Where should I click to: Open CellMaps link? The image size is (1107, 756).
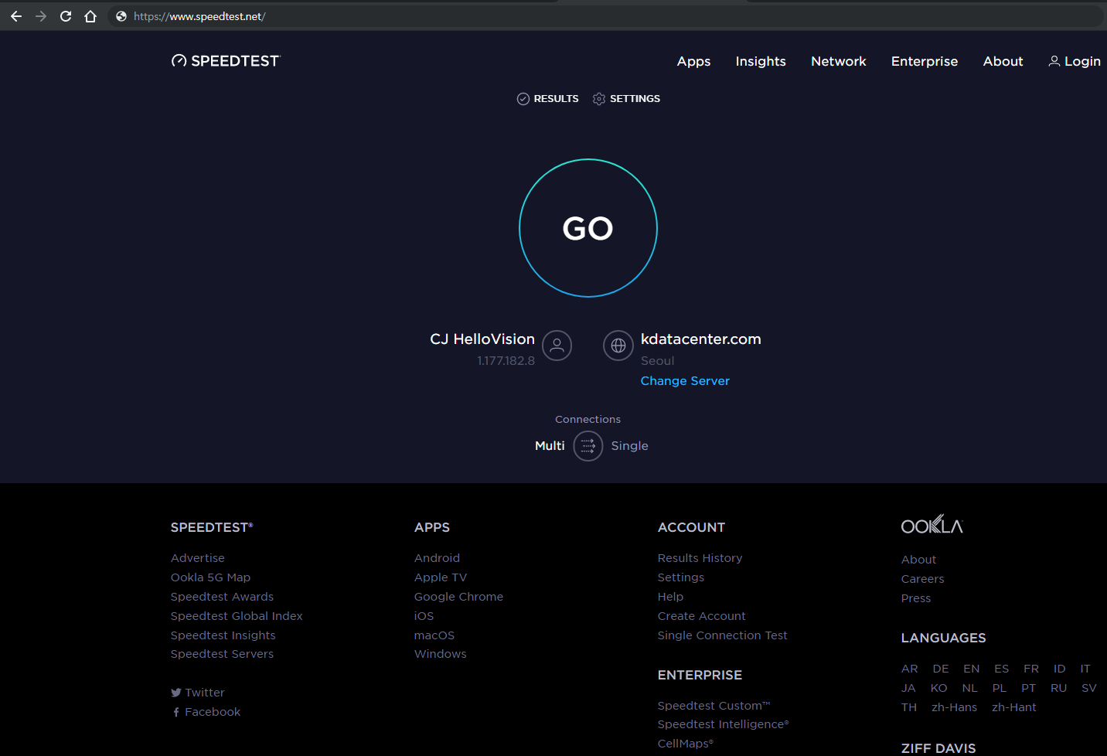click(x=685, y=744)
